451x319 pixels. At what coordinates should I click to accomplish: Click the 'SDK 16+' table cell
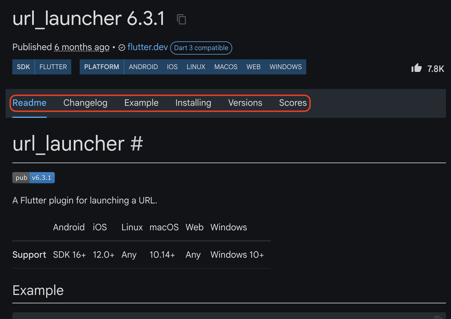coord(69,255)
